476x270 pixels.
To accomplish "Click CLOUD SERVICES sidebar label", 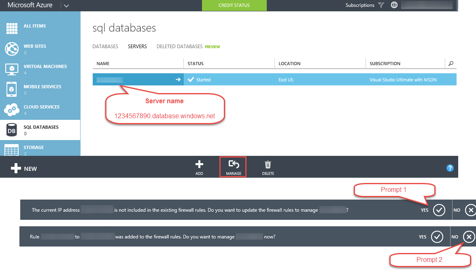I will click(42, 106).
